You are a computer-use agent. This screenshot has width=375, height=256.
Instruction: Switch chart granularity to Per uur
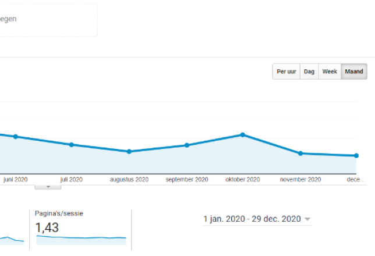click(x=286, y=72)
